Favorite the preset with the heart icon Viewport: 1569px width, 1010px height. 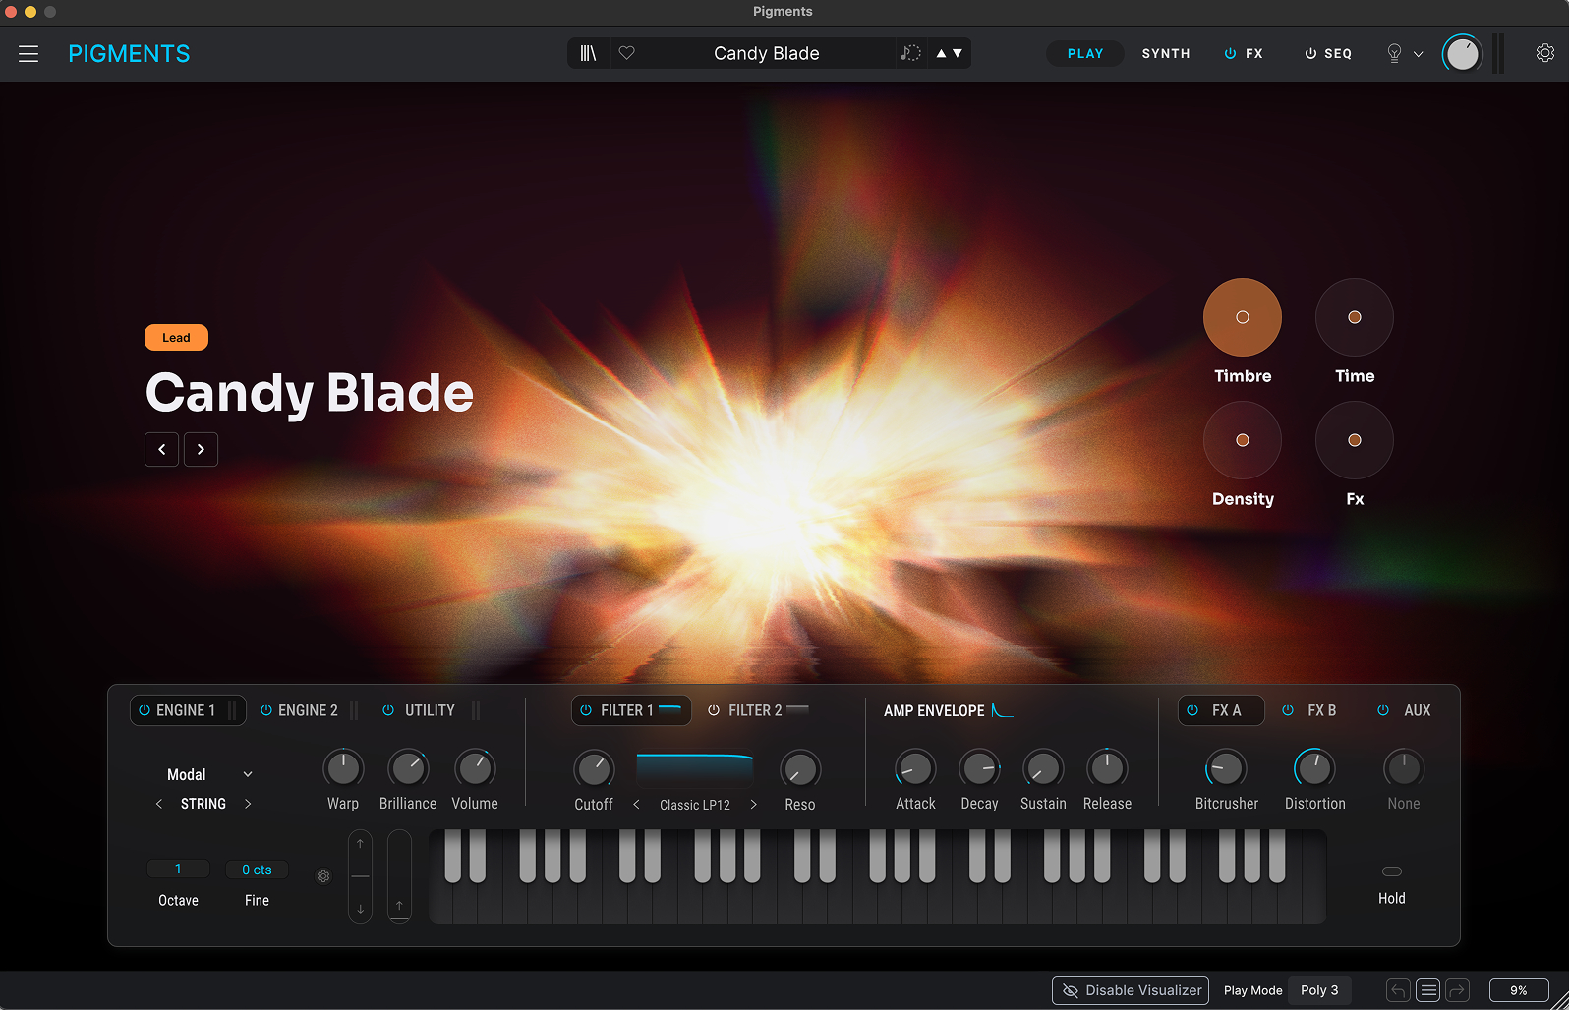tap(626, 53)
